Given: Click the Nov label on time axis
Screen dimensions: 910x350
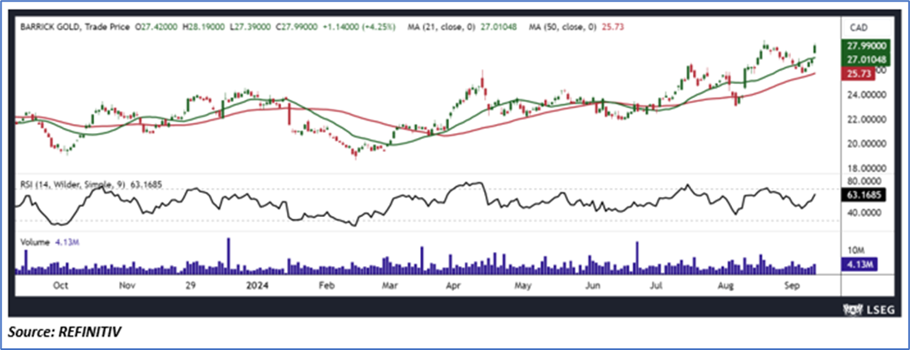Looking at the screenshot, I should coord(127,286).
